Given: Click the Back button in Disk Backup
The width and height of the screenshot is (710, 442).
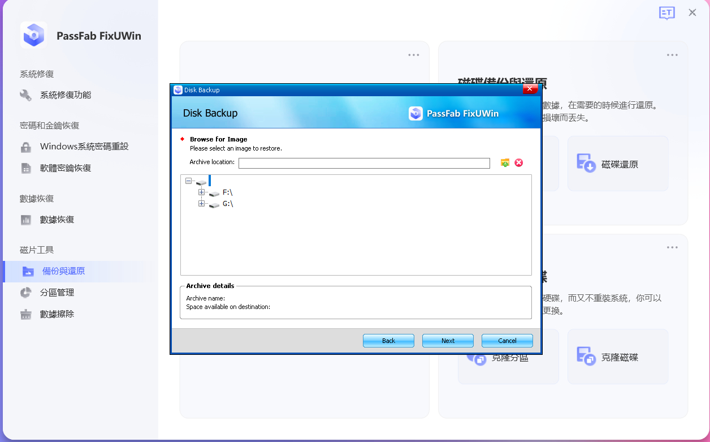Looking at the screenshot, I should click(x=388, y=340).
